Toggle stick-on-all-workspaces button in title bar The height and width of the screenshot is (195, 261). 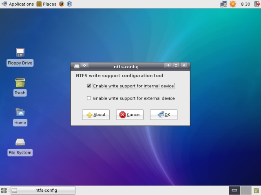(84, 65)
